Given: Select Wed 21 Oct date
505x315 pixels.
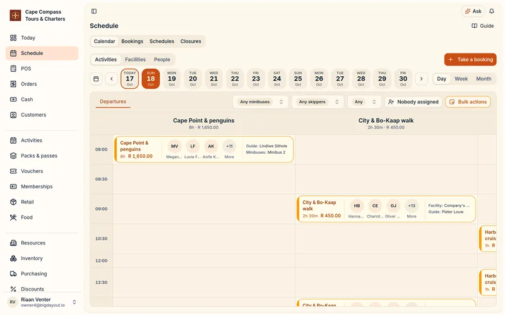Looking at the screenshot, I should click(214, 79).
